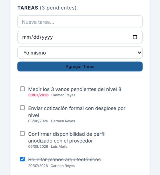Select the month segment of date field
The height and width of the screenshot is (175, 160).
coord(27,37)
